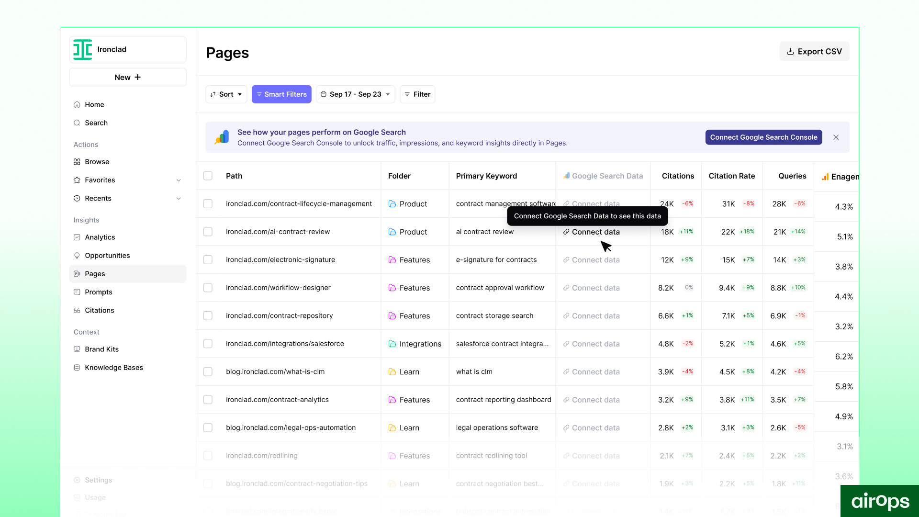919x517 pixels.
Task: Open the Sort dropdown
Action: [x=226, y=94]
